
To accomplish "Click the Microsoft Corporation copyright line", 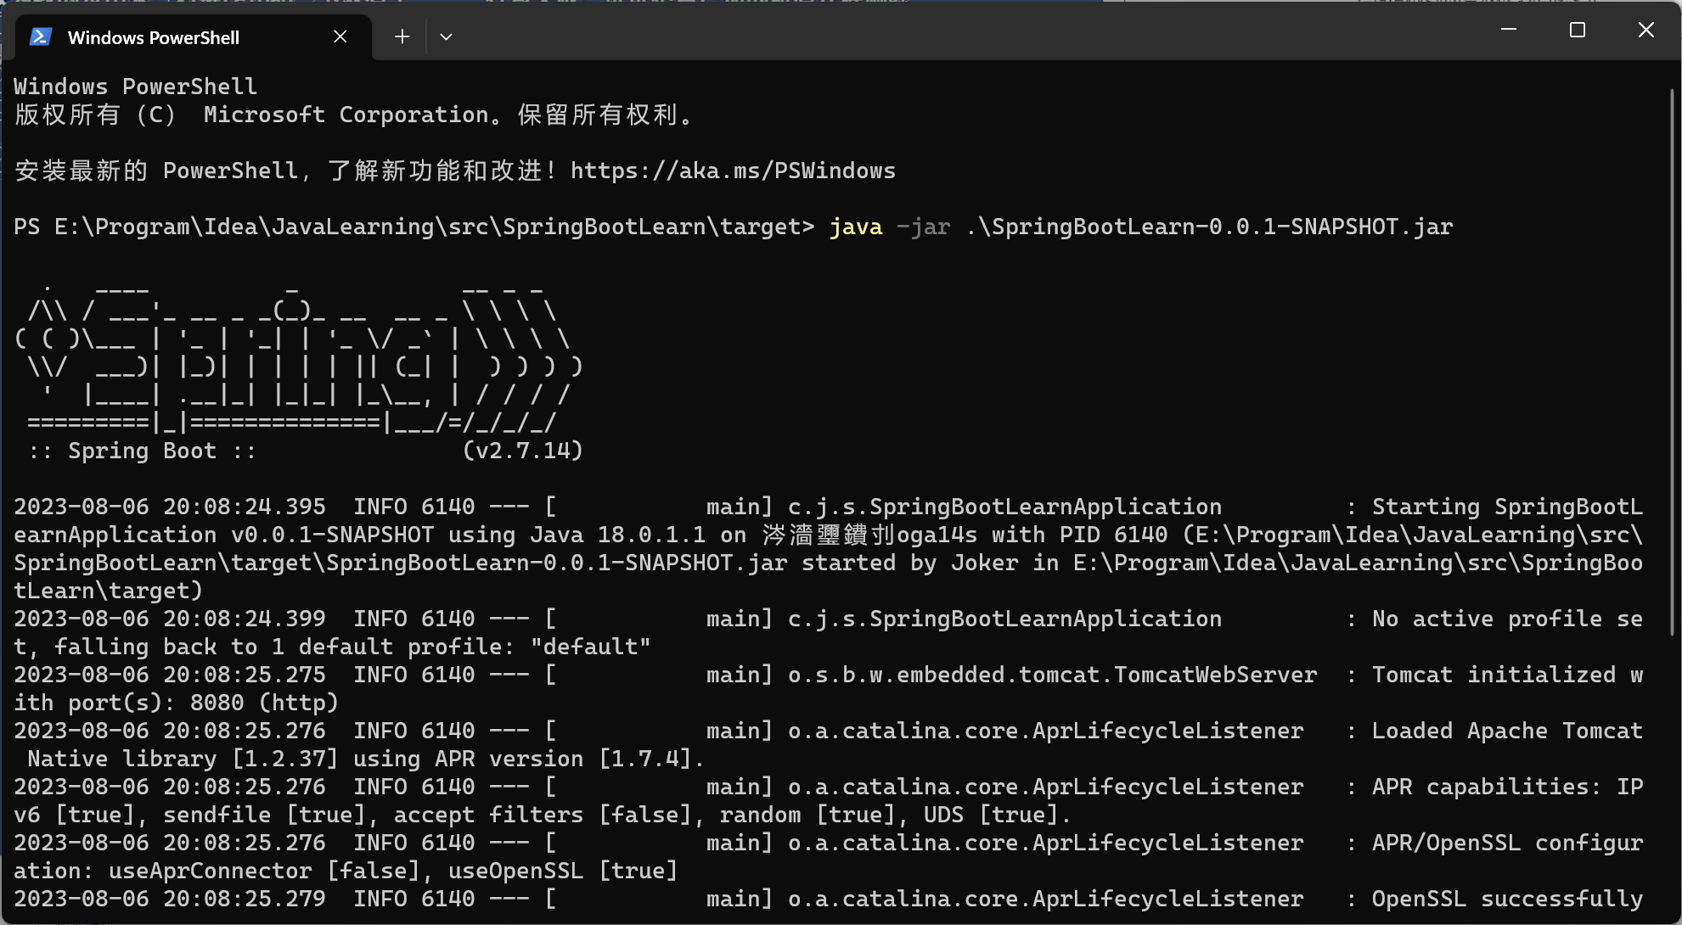I will 355,115.
